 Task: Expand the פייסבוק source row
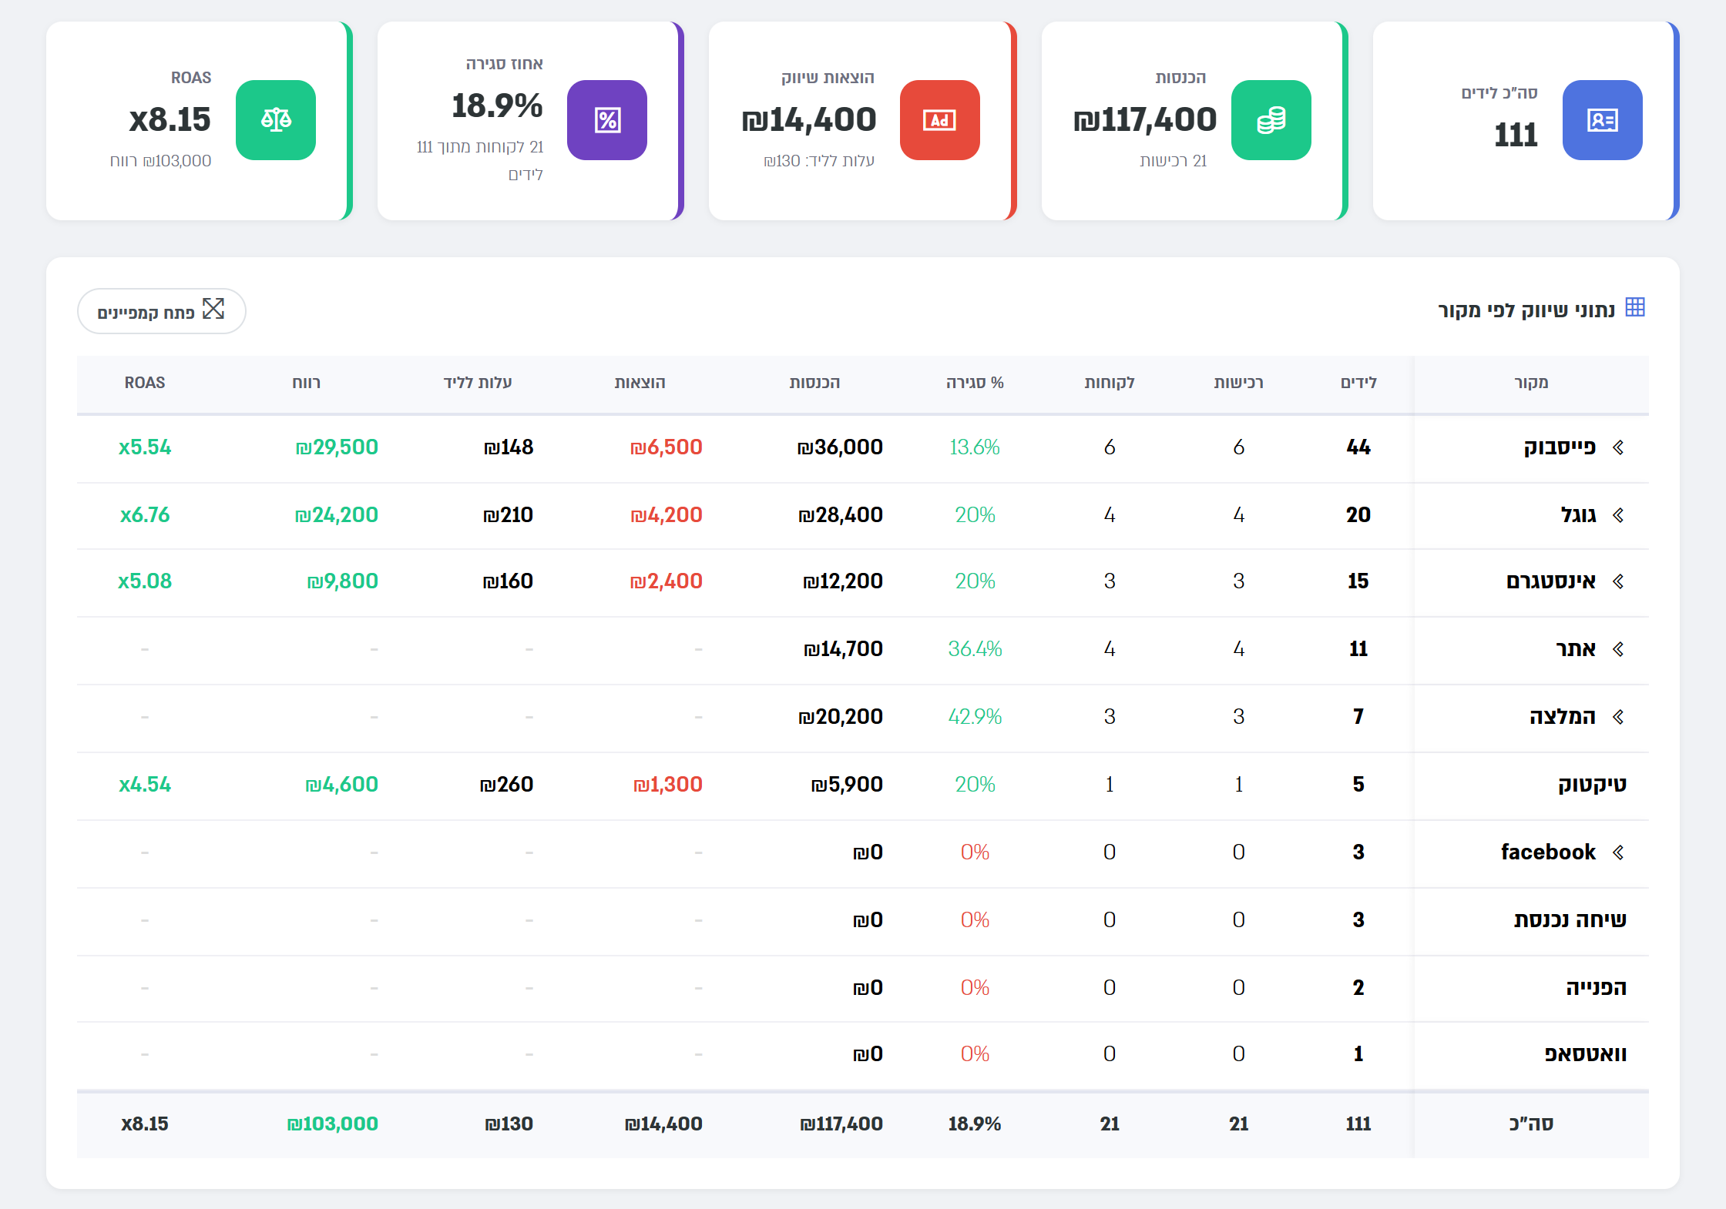point(1618,447)
